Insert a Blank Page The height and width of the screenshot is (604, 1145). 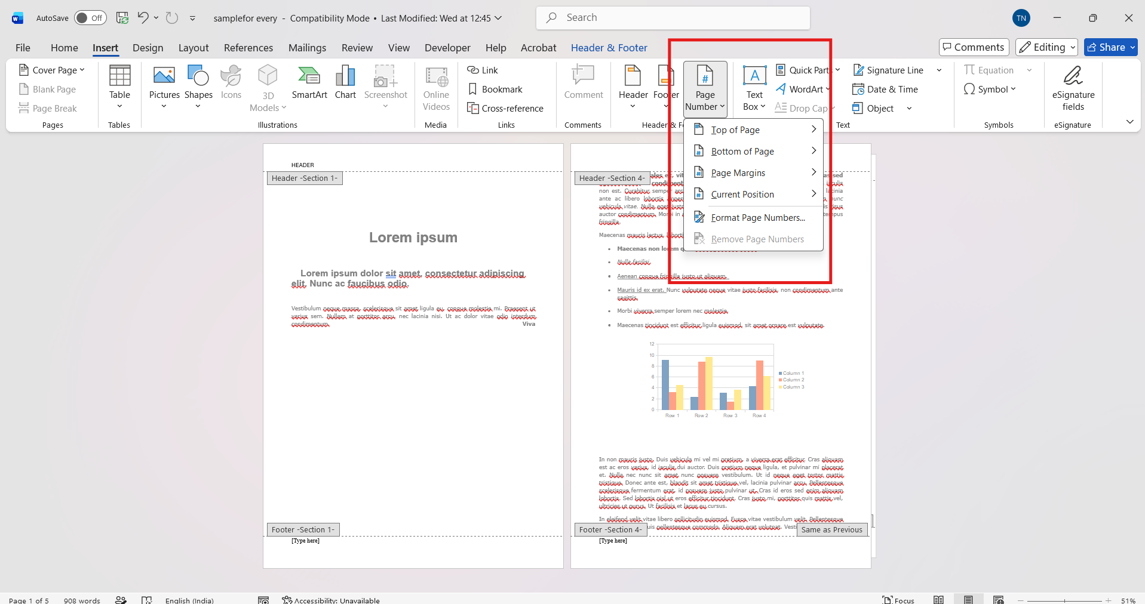(47, 89)
